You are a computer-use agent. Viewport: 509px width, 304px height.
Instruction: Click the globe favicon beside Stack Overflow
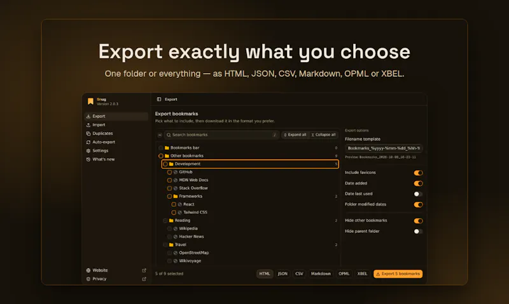(x=176, y=188)
